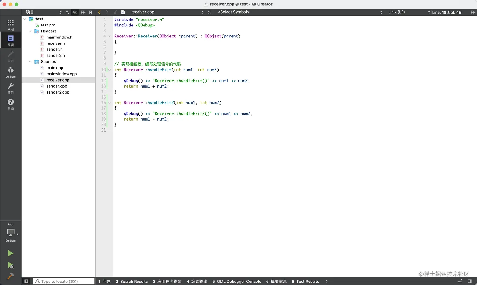The image size is (477, 285).
Task: Split the project sidebar pane
Action: (83, 12)
